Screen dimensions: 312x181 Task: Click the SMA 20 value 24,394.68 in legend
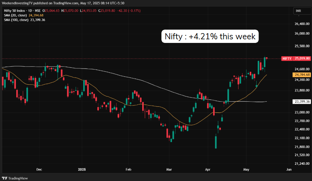(x=36, y=15)
